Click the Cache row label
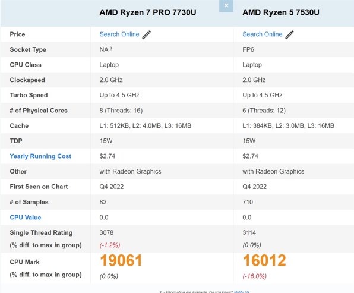Screen dimensions: 354x293 [19, 125]
